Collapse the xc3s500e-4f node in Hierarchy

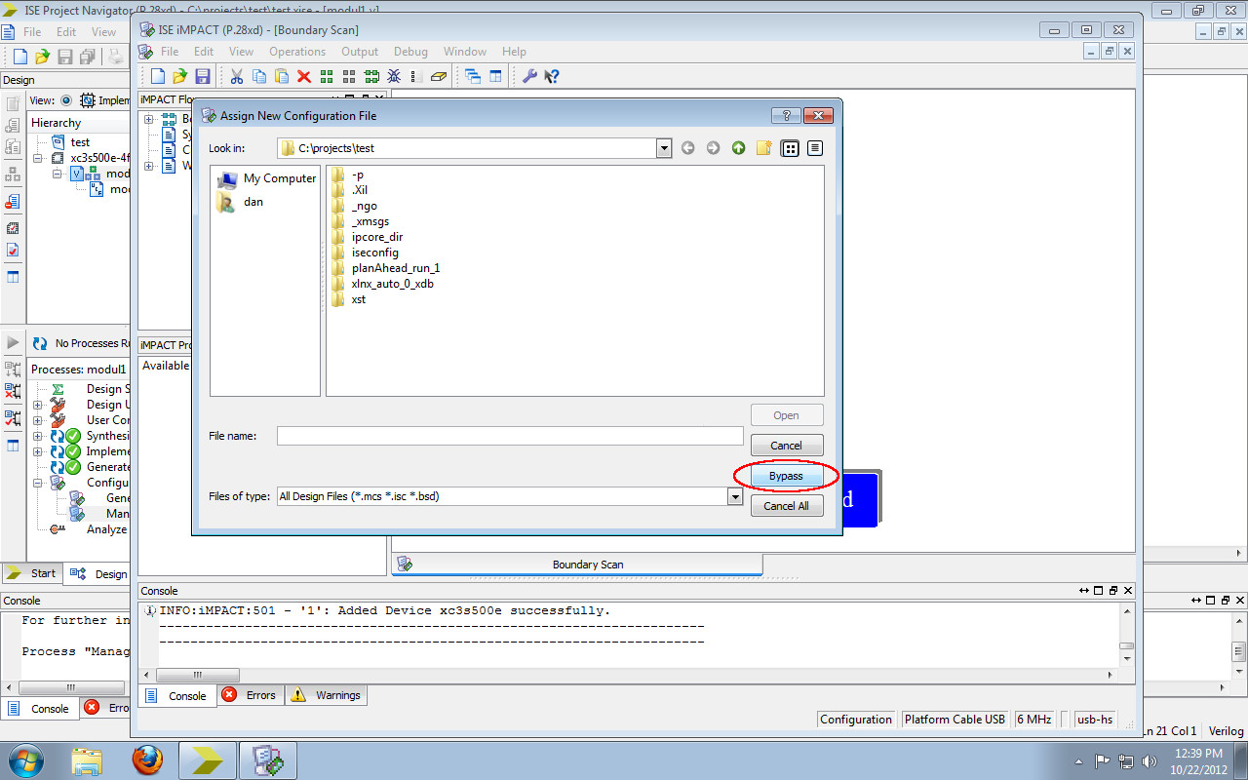coord(37,158)
